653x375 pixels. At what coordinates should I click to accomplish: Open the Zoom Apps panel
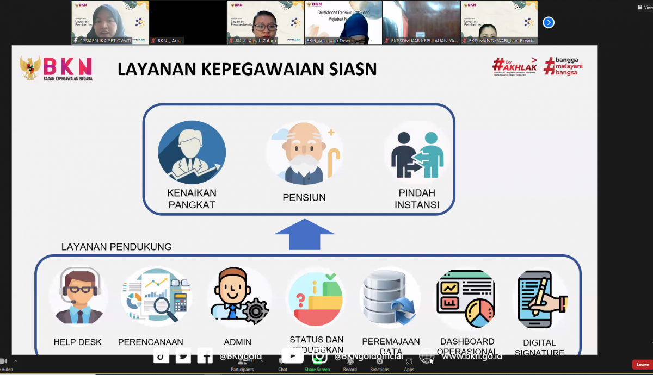(x=409, y=364)
